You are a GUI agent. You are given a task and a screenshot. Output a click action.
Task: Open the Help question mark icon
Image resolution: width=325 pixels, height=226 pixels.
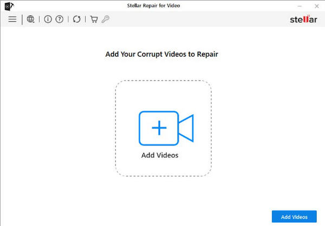coord(60,19)
